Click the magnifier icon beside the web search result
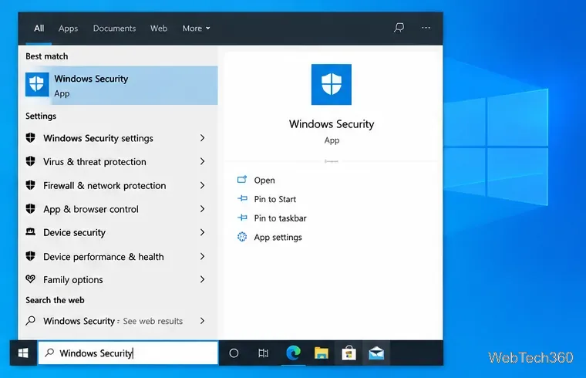Image resolution: width=586 pixels, height=378 pixels. pos(31,320)
